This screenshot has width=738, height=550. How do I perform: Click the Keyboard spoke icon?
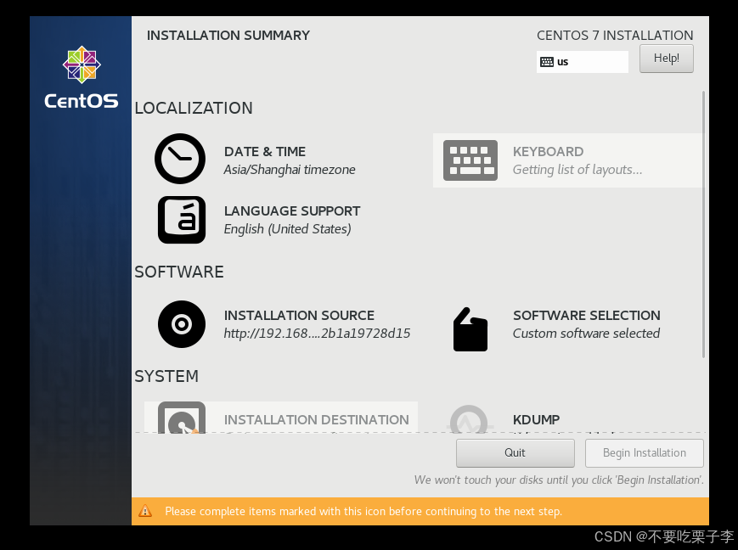(x=470, y=160)
